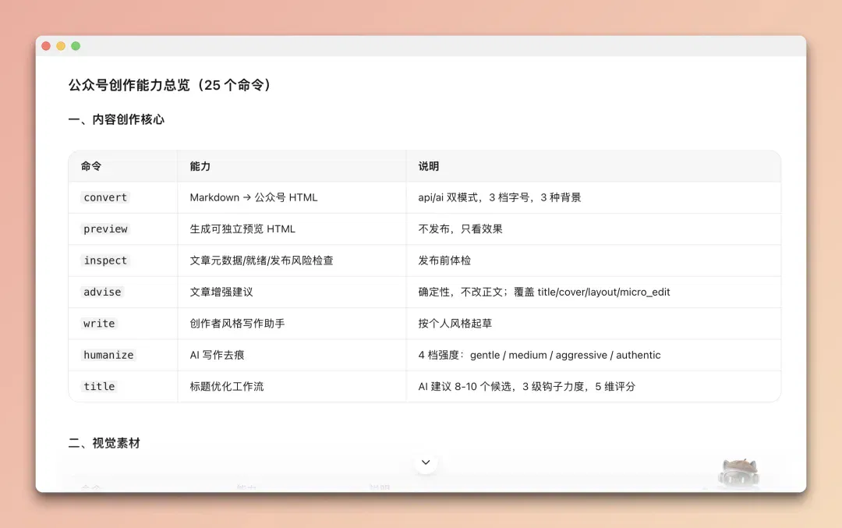Maximize the window with green button
Screen dimensions: 842x528
[x=76, y=46]
